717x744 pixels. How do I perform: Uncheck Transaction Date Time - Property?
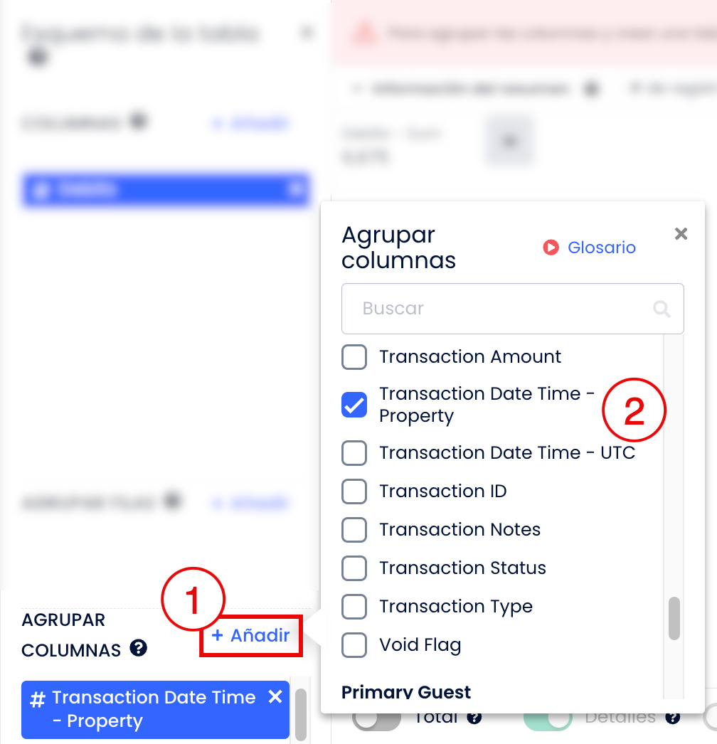[x=354, y=405]
